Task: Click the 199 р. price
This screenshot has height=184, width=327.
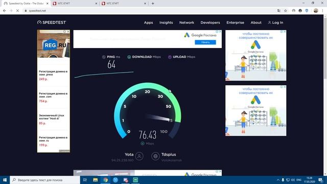Action: point(43,145)
